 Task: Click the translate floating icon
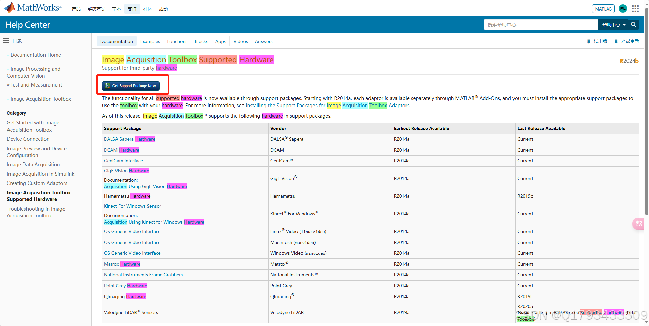[639, 224]
